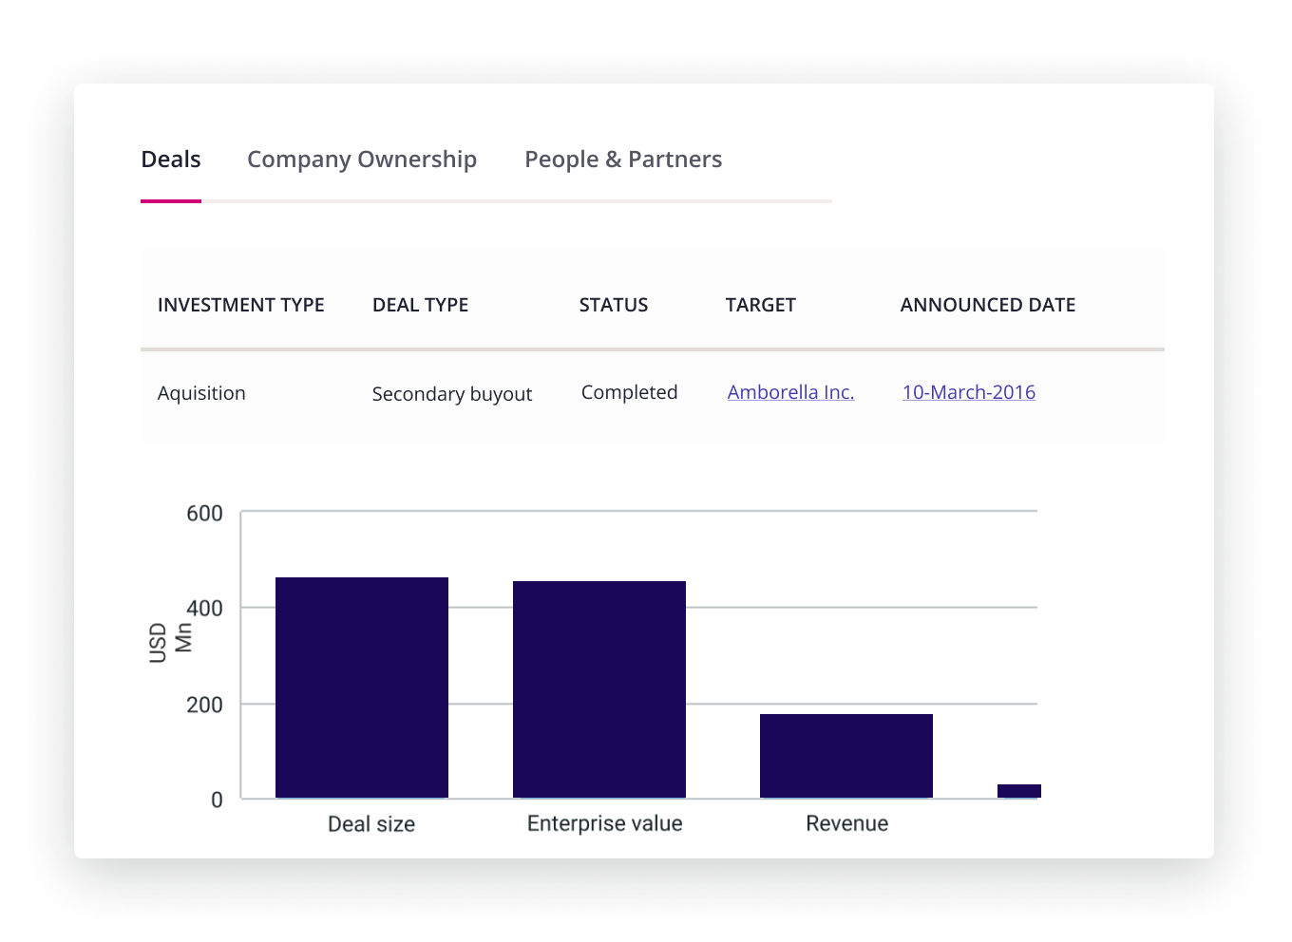Viewport: 1292px width, 942px height.
Task: Click the Secondary buyout deal type cell
Action: [x=452, y=393]
